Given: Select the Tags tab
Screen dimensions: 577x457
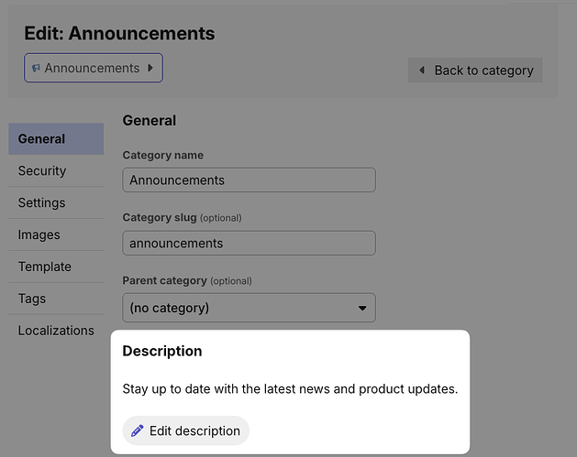Looking at the screenshot, I should (x=56, y=299).
